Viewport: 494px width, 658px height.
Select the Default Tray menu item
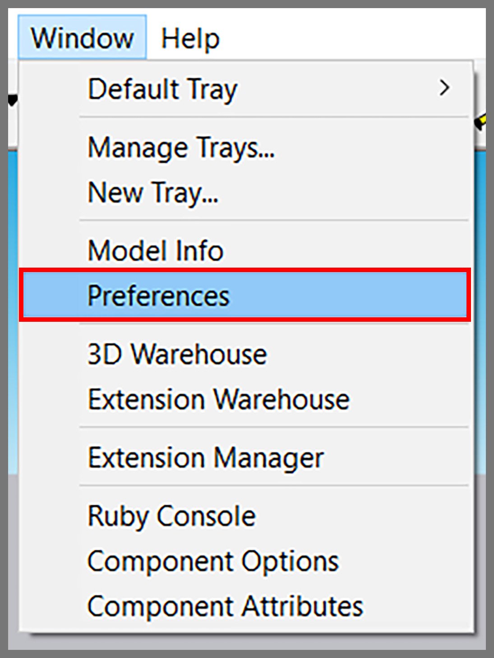click(245, 88)
